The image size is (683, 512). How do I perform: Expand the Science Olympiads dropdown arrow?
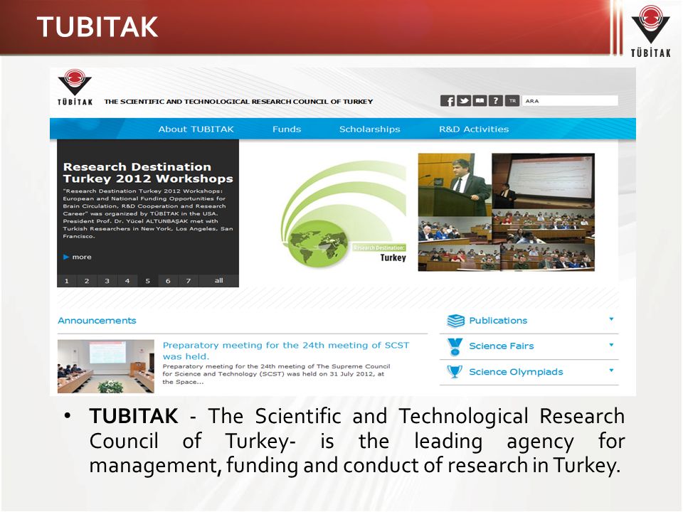(x=611, y=370)
